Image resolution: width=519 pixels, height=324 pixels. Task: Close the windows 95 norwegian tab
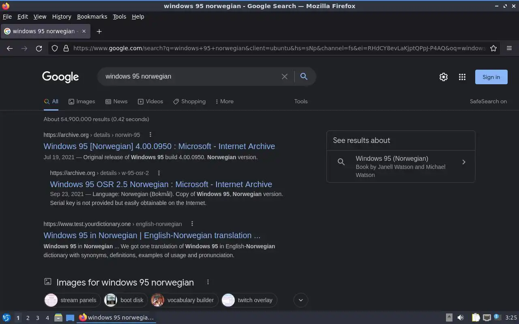point(84,31)
